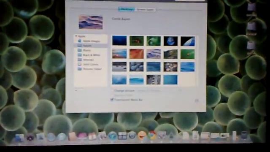Viewport: 270px width, 152px height.
Task: Open the Trash in the Dock
Action: pos(244,135)
